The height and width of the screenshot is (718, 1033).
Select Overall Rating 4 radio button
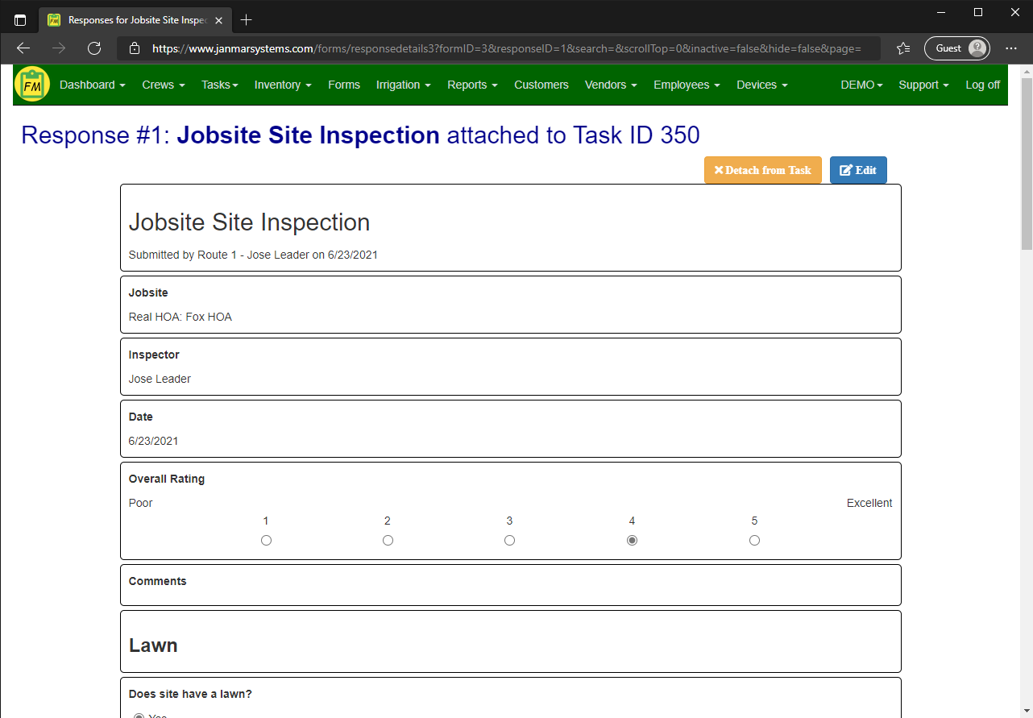(x=632, y=540)
